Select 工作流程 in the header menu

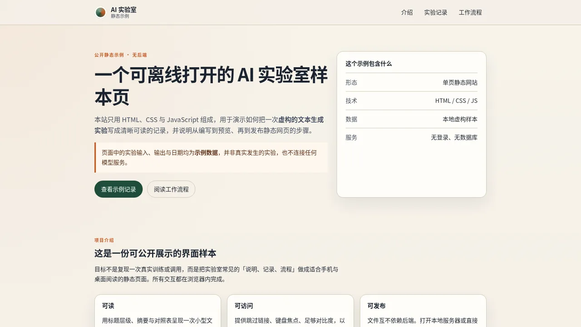(470, 12)
